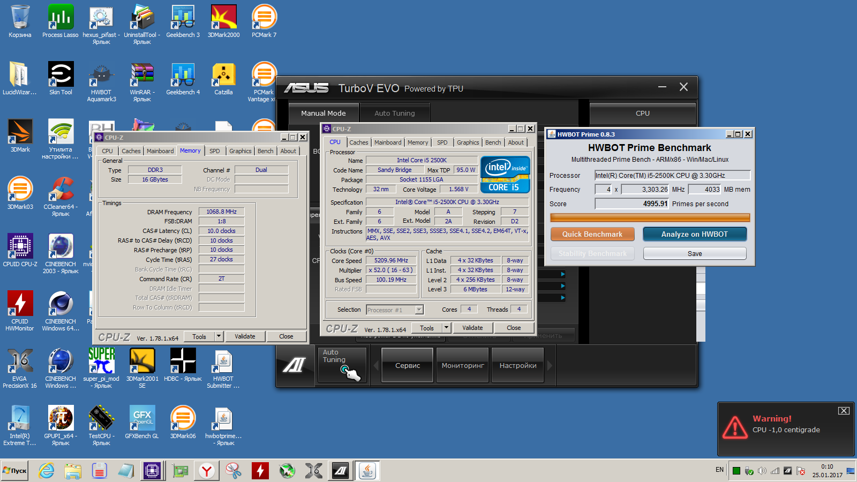This screenshot has height=482, width=857.
Task: Launch Catzilla desktop icon
Action: coord(223,79)
